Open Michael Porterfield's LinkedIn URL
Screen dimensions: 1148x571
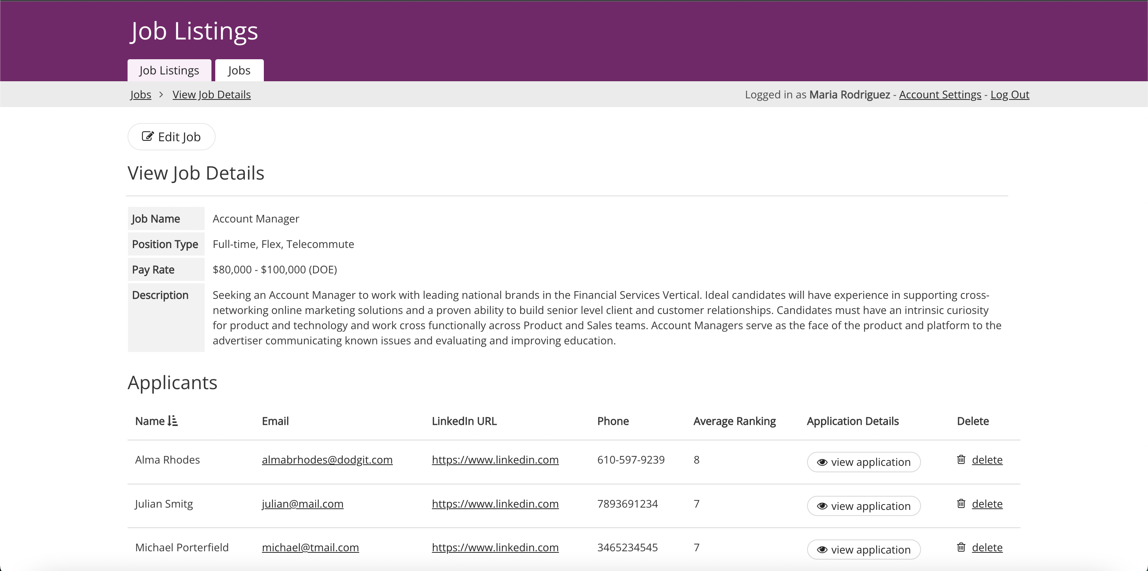pos(495,547)
